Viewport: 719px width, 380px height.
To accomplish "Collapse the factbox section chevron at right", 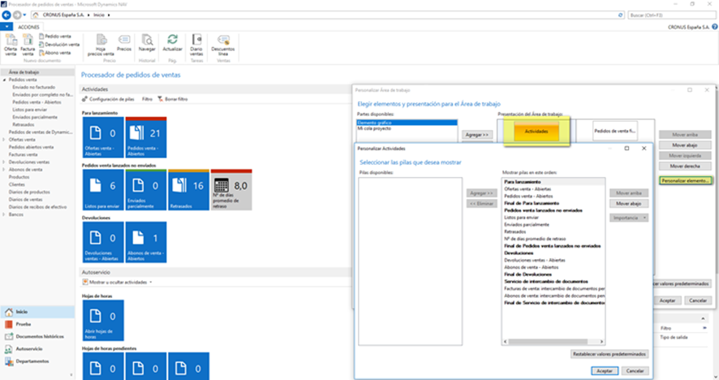I will click(x=703, y=318).
